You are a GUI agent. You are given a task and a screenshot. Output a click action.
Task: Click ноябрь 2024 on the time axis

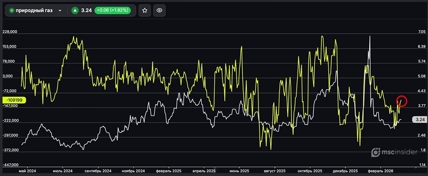134,170
